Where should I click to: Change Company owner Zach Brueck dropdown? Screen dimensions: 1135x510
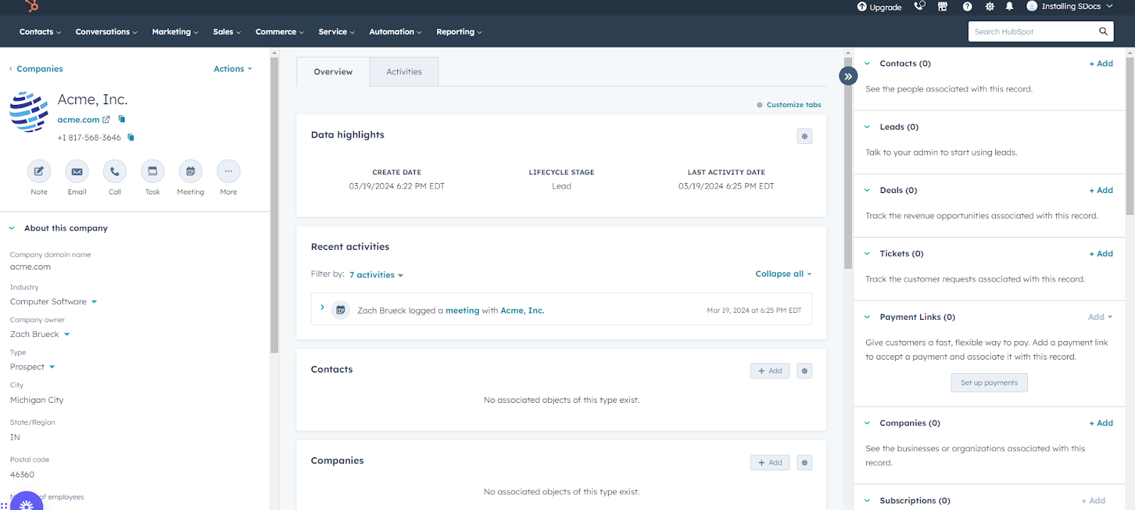coord(40,334)
